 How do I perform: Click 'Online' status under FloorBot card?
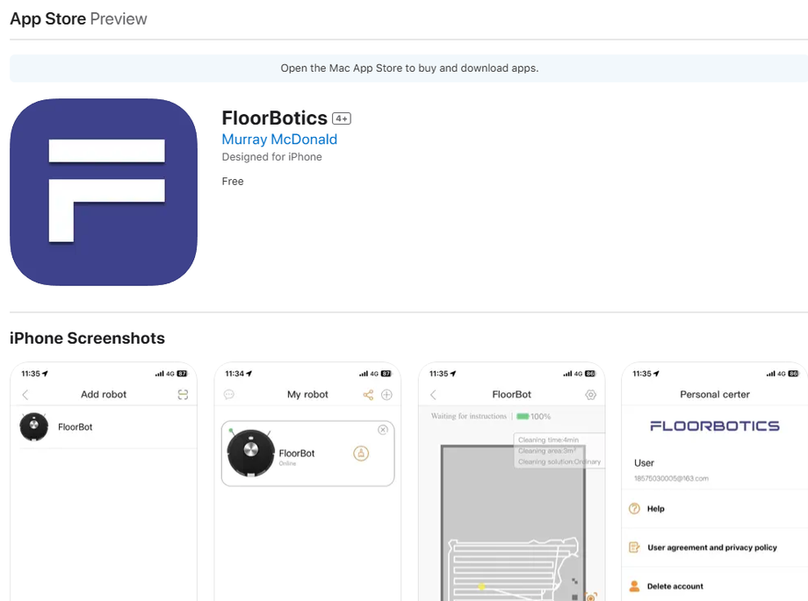pyautogui.click(x=287, y=463)
